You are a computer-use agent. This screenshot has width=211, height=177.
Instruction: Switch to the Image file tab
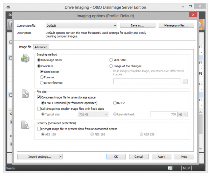[25, 47]
